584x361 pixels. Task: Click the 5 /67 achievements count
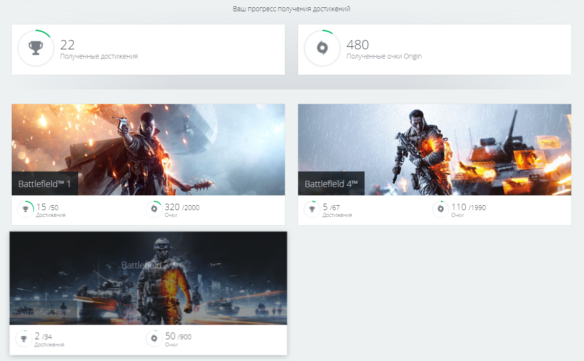pos(331,207)
